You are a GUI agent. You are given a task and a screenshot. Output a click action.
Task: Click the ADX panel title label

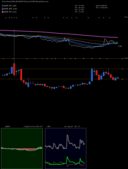(x=49, y=126)
